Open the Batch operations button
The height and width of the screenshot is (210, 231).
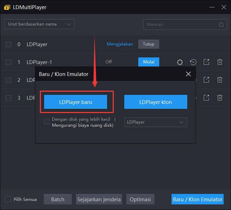pyautogui.click(x=58, y=199)
